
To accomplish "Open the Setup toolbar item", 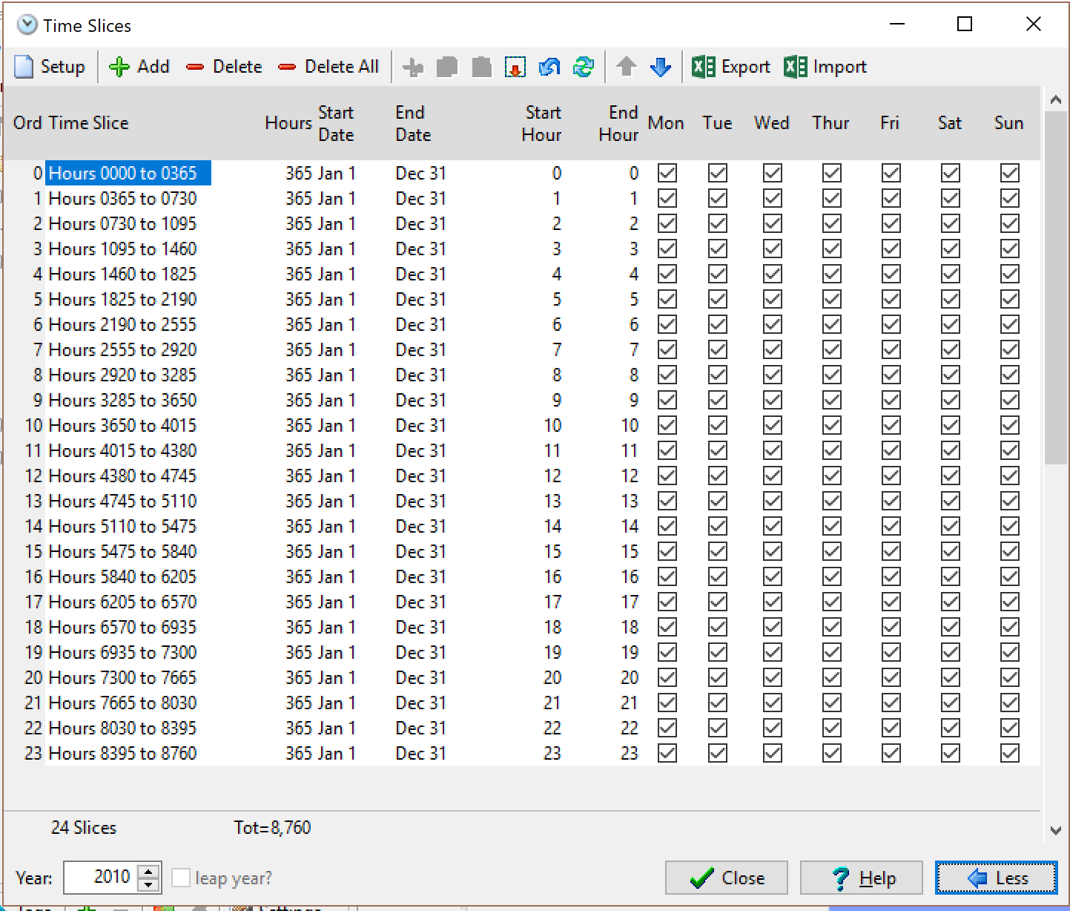I will [x=50, y=67].
